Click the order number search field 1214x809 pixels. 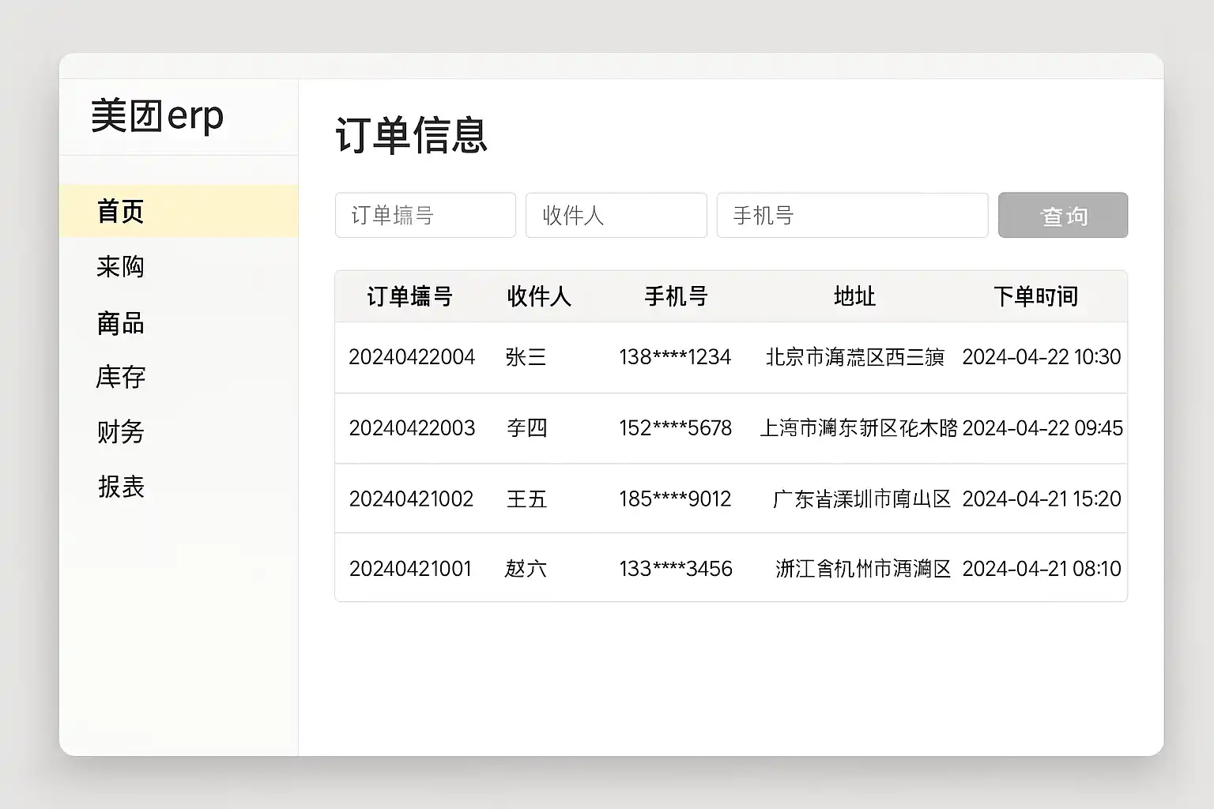point(425,215)
